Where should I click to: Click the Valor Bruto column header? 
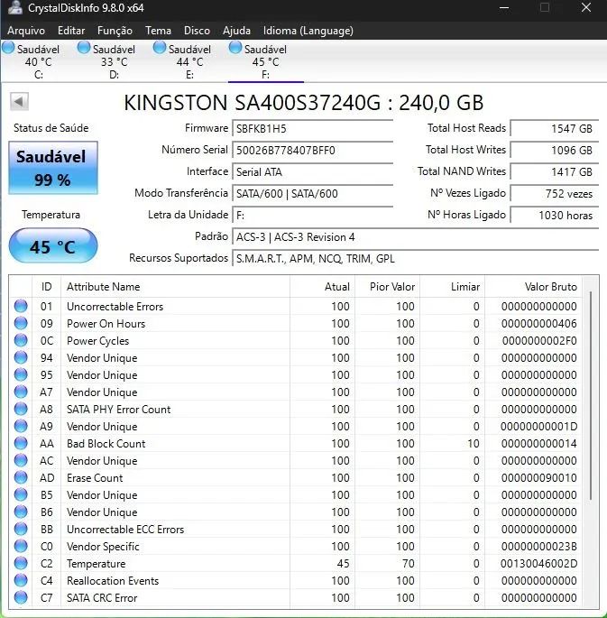pyautogui.click(x=534, y=287)
